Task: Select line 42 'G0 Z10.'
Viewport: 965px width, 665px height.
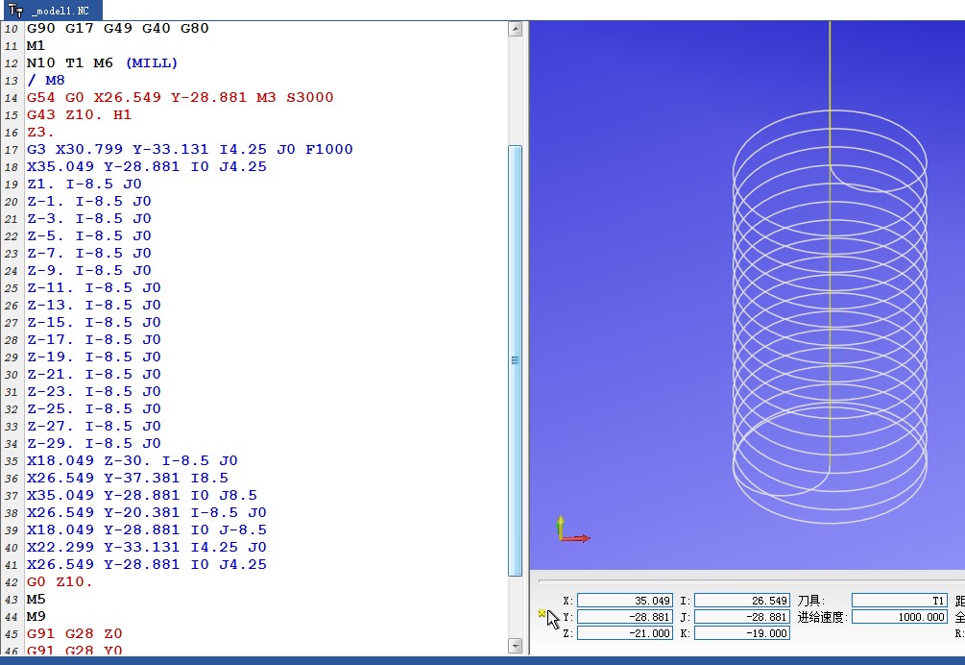Action: tap(60, 582)
